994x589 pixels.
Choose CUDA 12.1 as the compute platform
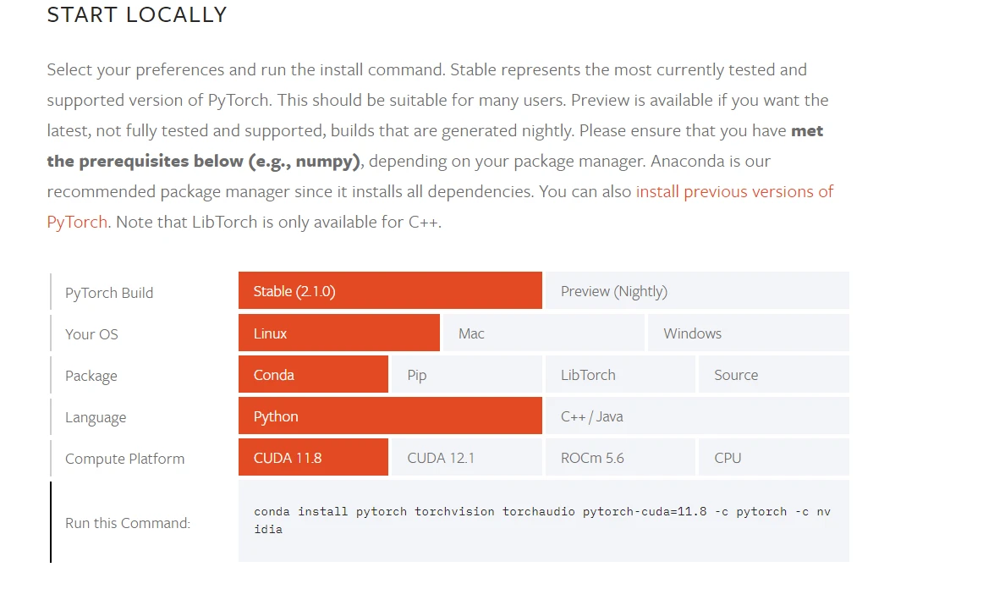465,458
